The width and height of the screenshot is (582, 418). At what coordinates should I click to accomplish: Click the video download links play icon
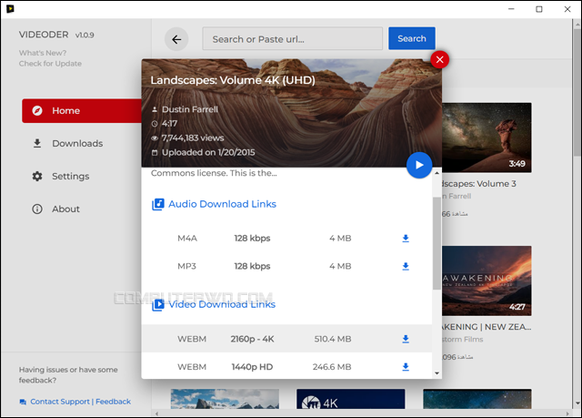[157, 305]
